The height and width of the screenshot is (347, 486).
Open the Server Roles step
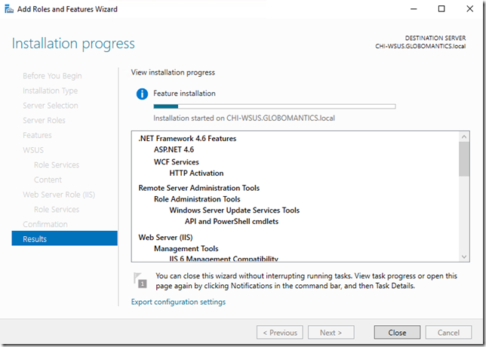pos(44,120)
